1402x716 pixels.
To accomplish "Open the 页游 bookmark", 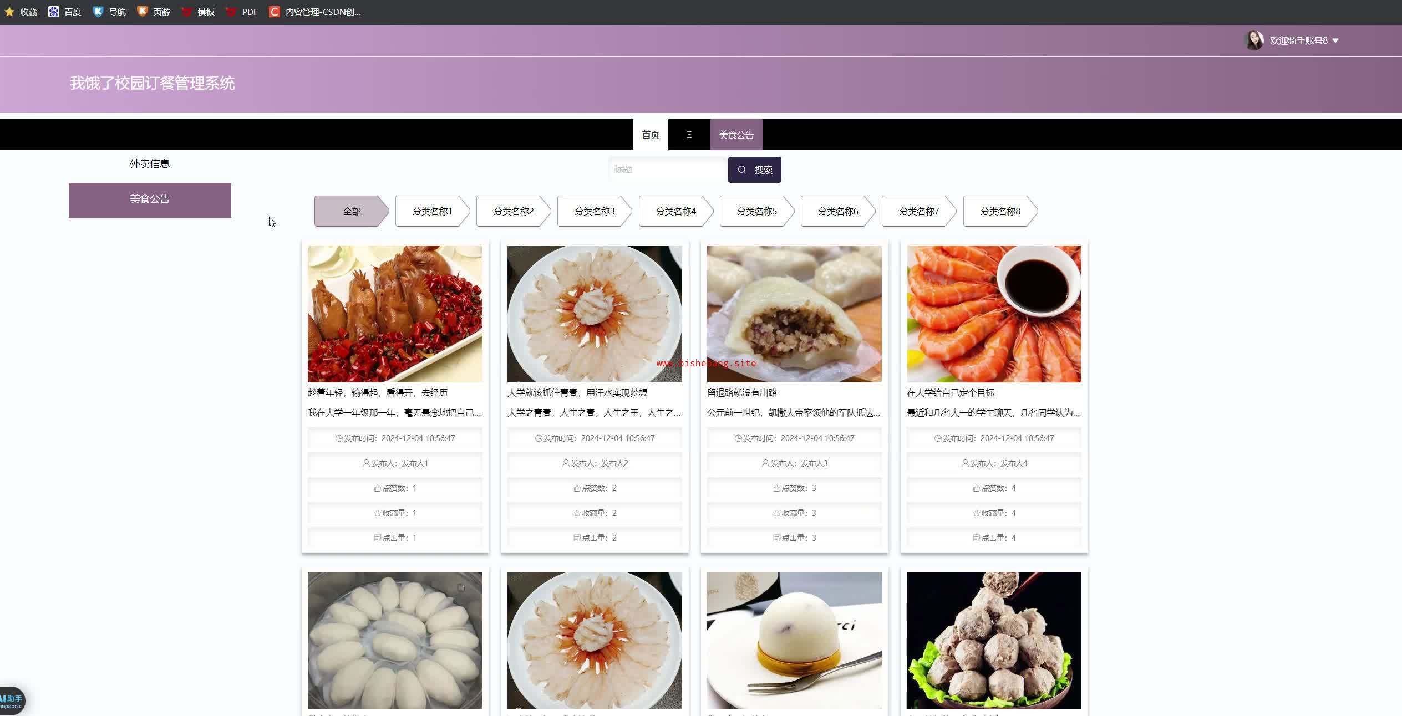I will pyautogui.click(x=154, y=12).
